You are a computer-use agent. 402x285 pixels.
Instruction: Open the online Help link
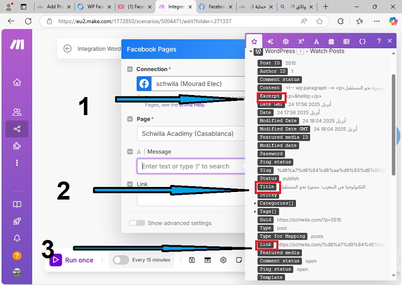[x=192, y=105]
